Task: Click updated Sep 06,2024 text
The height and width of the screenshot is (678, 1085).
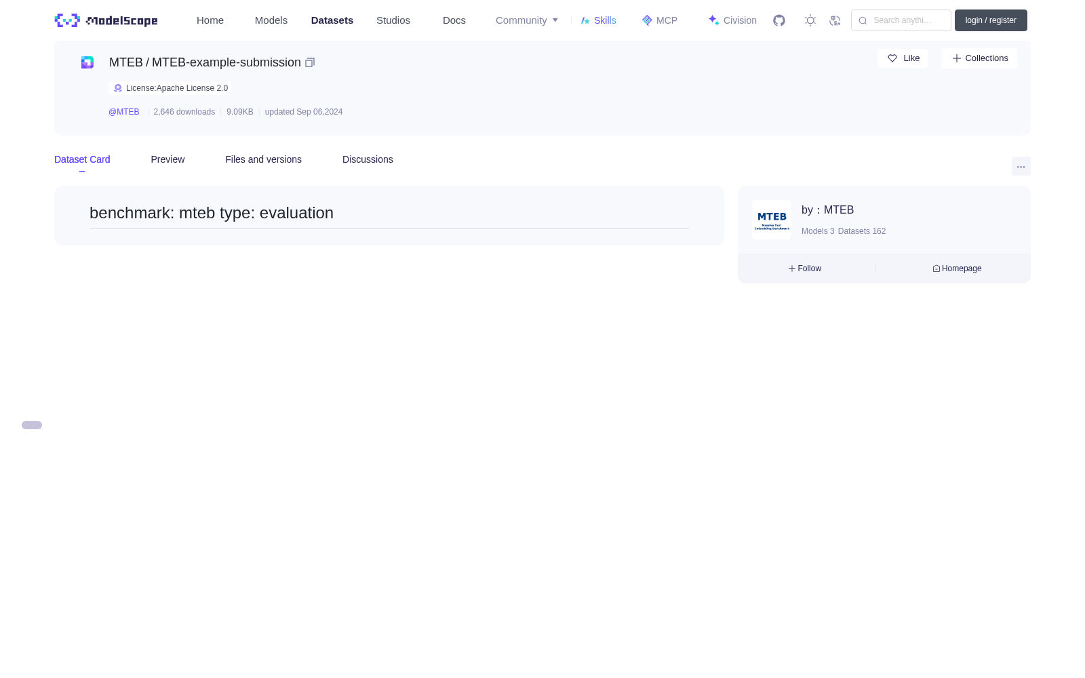Action: (x=304, y=112)
